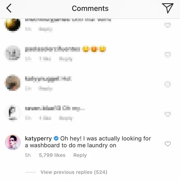Viewport: 180px width, 181px height.
Task: Like katyperry's comment with the heart
Action: pyautogui.click(x=168, y=144)
